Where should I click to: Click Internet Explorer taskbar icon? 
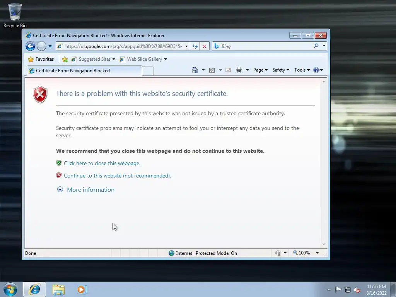(34, 289)
